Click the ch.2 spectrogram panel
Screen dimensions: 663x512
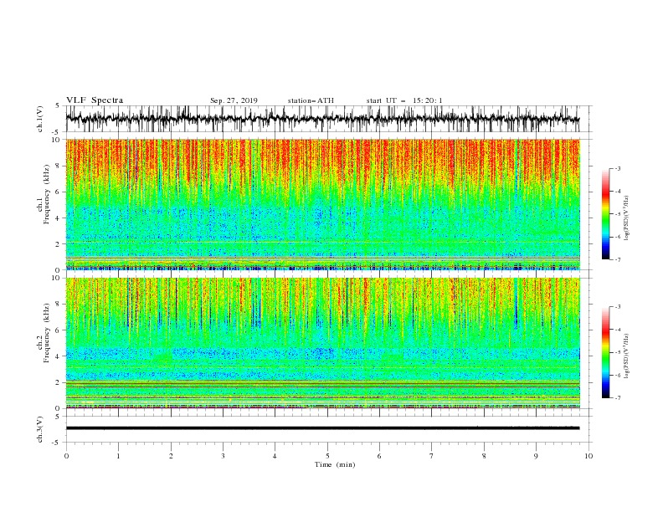coord(323,343)
